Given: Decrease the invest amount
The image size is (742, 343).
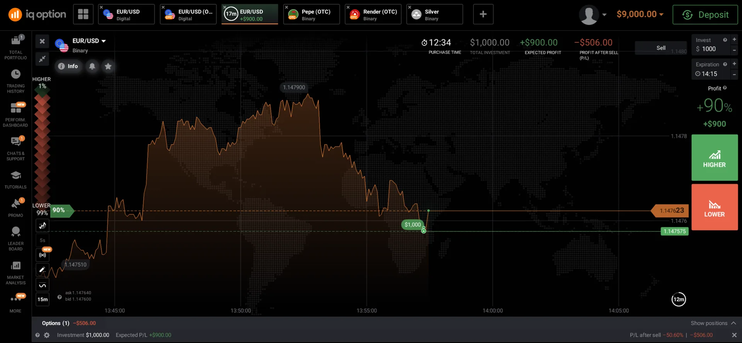Looking at the screenshot, I should [734, 50].
